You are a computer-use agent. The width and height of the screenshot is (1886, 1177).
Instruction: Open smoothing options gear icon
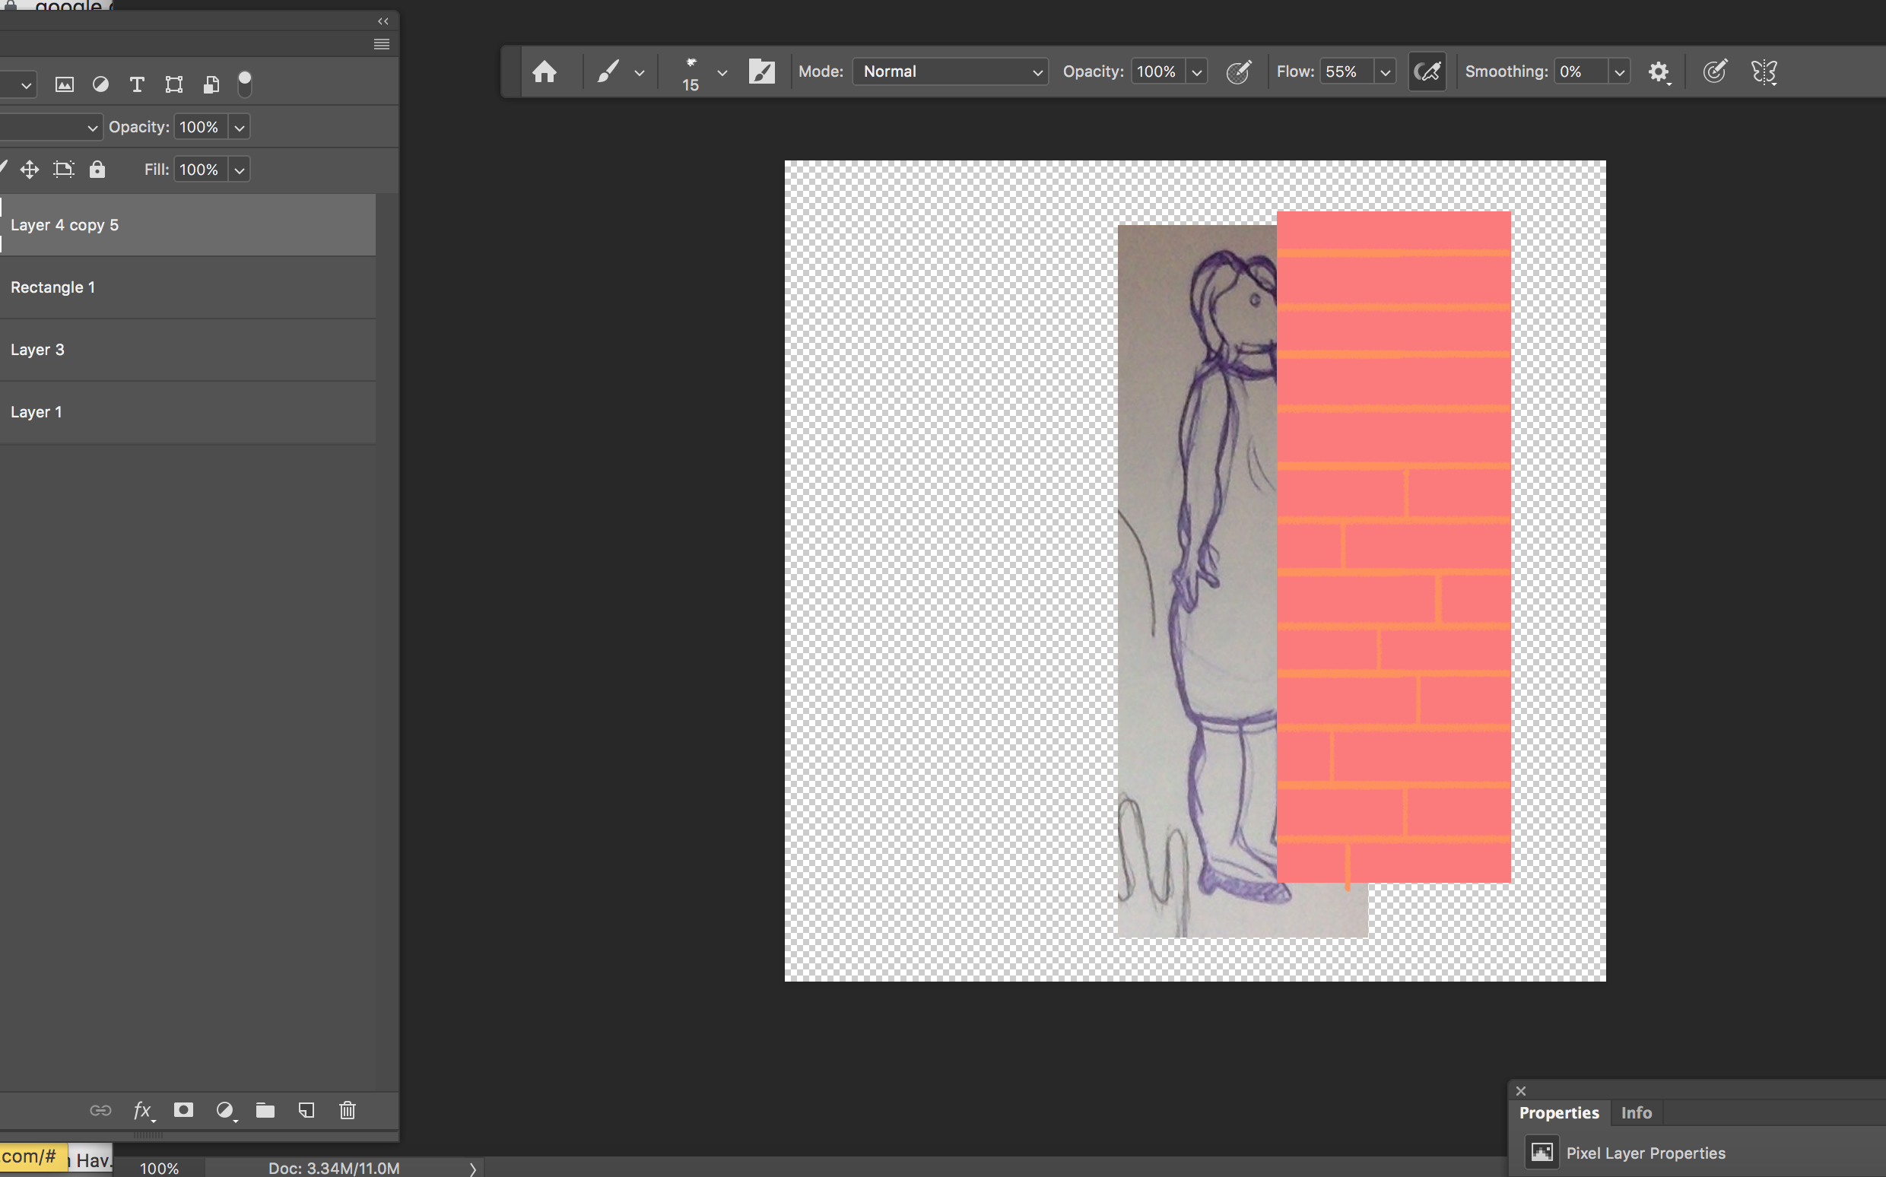point(1658,71)
